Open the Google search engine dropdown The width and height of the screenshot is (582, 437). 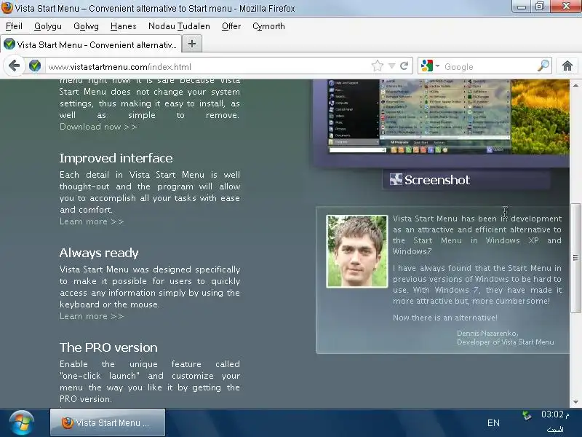(x=430, y=66)
